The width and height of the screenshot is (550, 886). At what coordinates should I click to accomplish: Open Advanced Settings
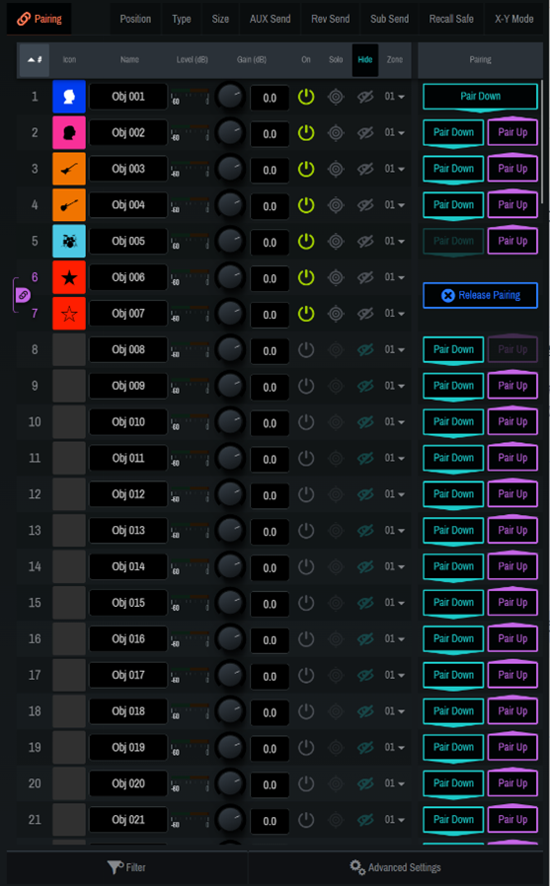click(396, 867)
